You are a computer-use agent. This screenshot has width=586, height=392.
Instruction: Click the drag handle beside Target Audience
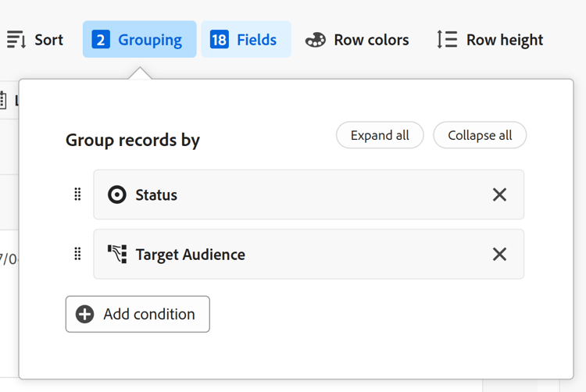tap(77, 254)
